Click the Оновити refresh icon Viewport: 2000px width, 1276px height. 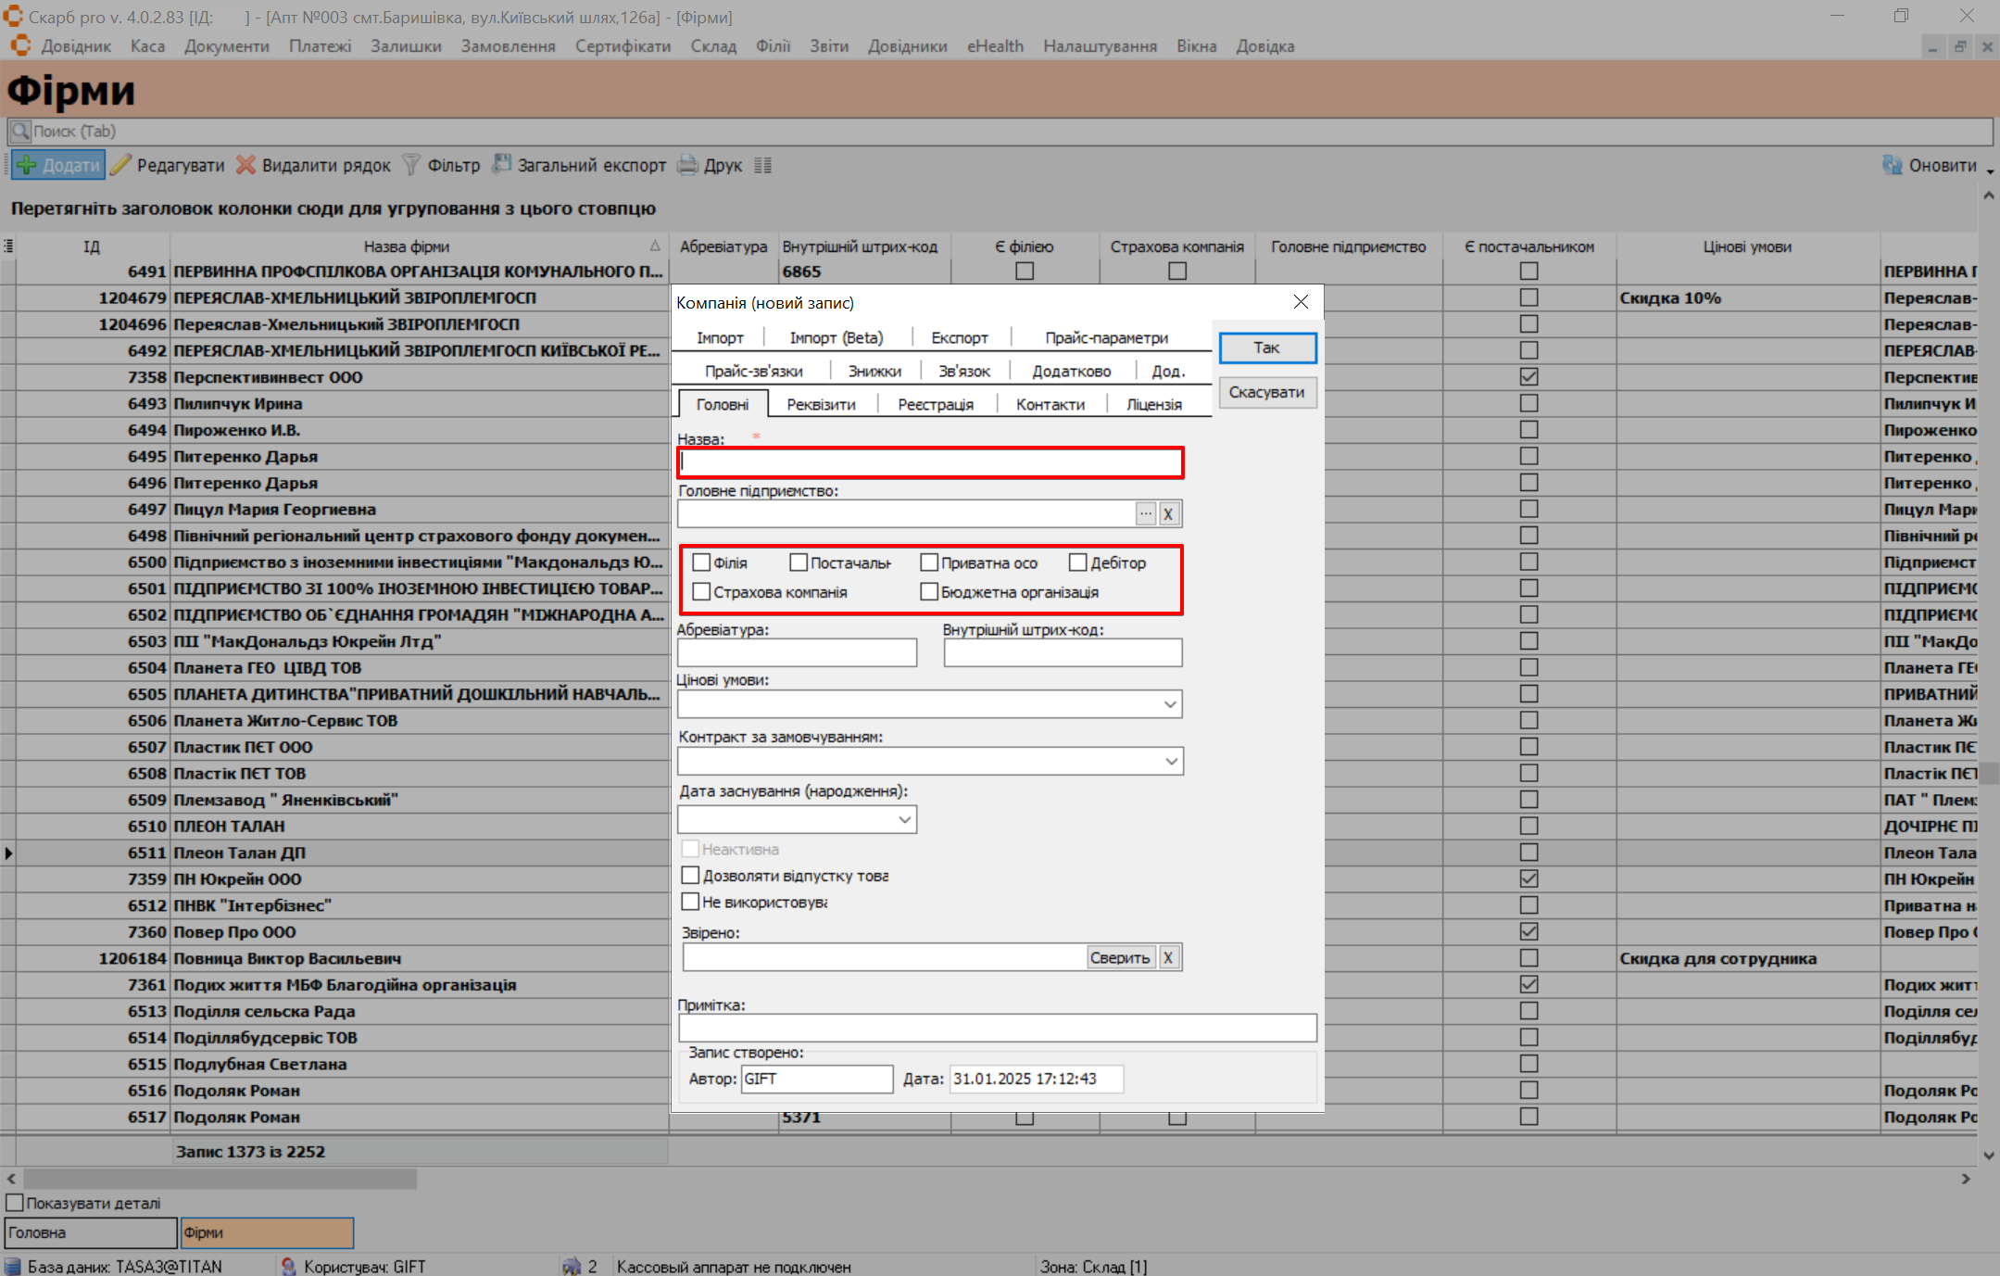(1893, 165)
